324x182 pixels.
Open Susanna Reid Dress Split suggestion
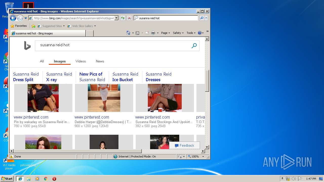(x=26, y=77)
